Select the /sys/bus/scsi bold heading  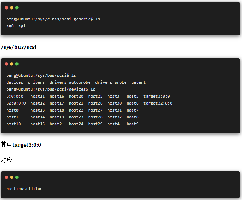[19, 47]
